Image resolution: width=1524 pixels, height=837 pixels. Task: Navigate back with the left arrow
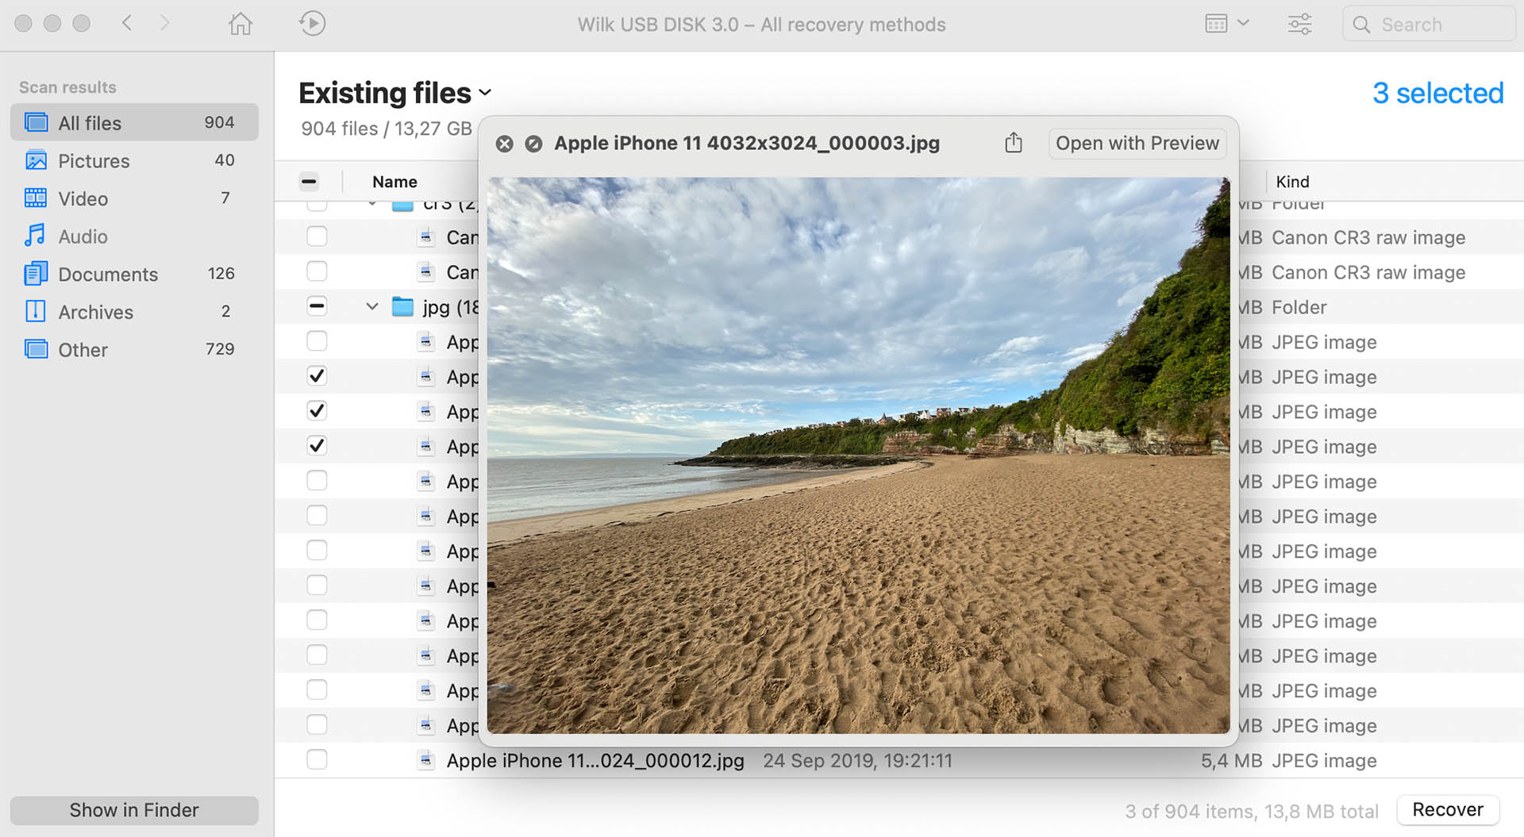[127, 23]
